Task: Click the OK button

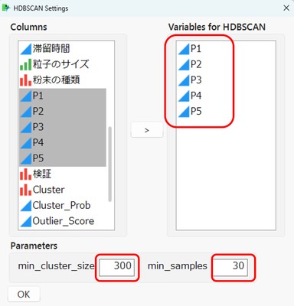Action: [24, 295]
